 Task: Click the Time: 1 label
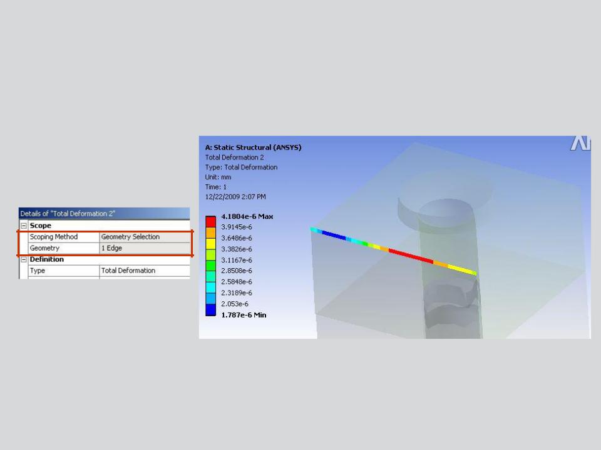point(216,187)
